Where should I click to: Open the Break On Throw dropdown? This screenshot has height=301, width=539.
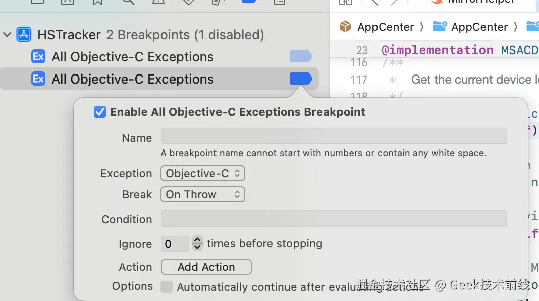tap(203, 194)
